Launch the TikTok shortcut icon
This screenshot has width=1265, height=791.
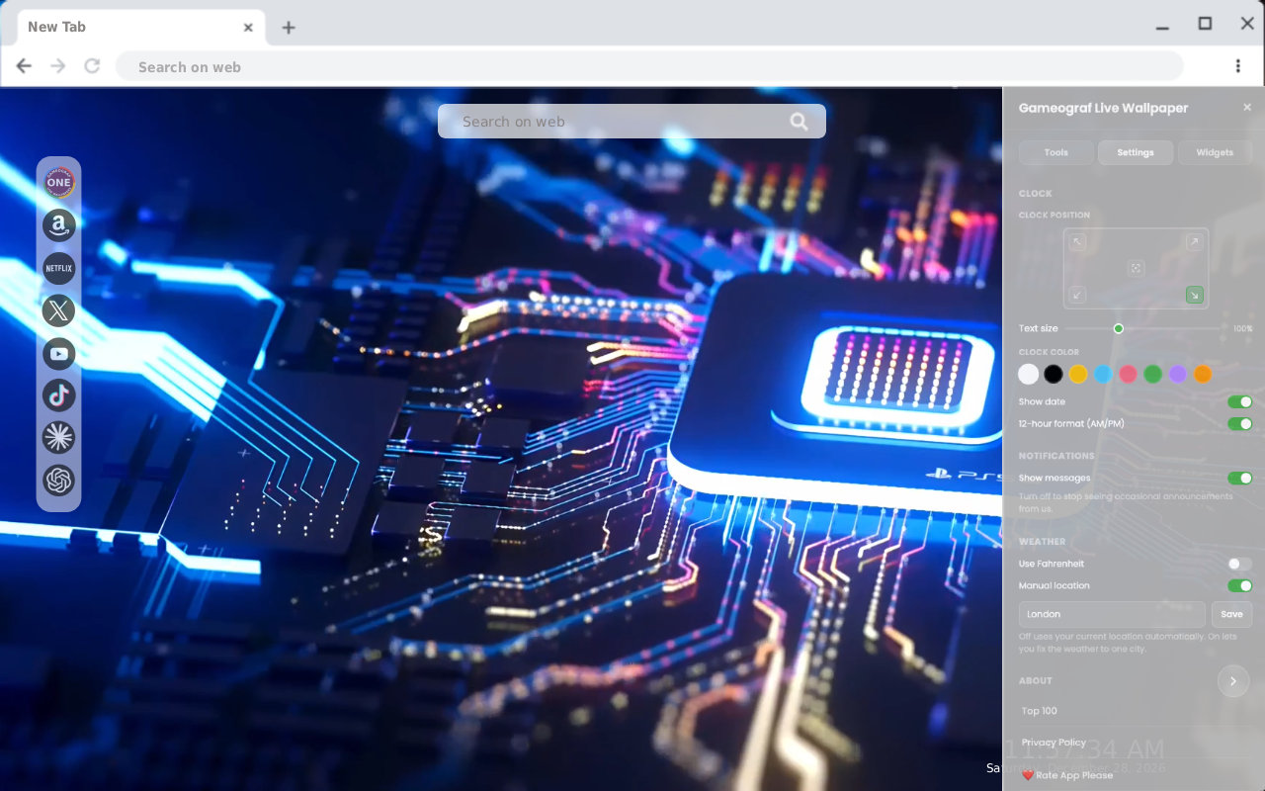point(59,395)
